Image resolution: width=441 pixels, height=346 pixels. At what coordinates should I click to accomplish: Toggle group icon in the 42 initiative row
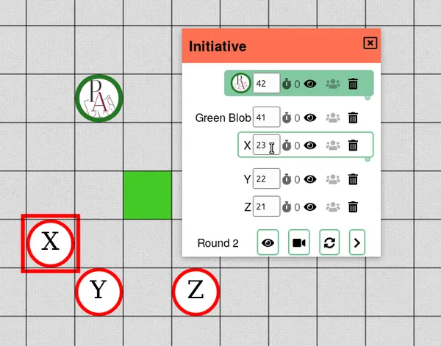click(x=333, y=84)
